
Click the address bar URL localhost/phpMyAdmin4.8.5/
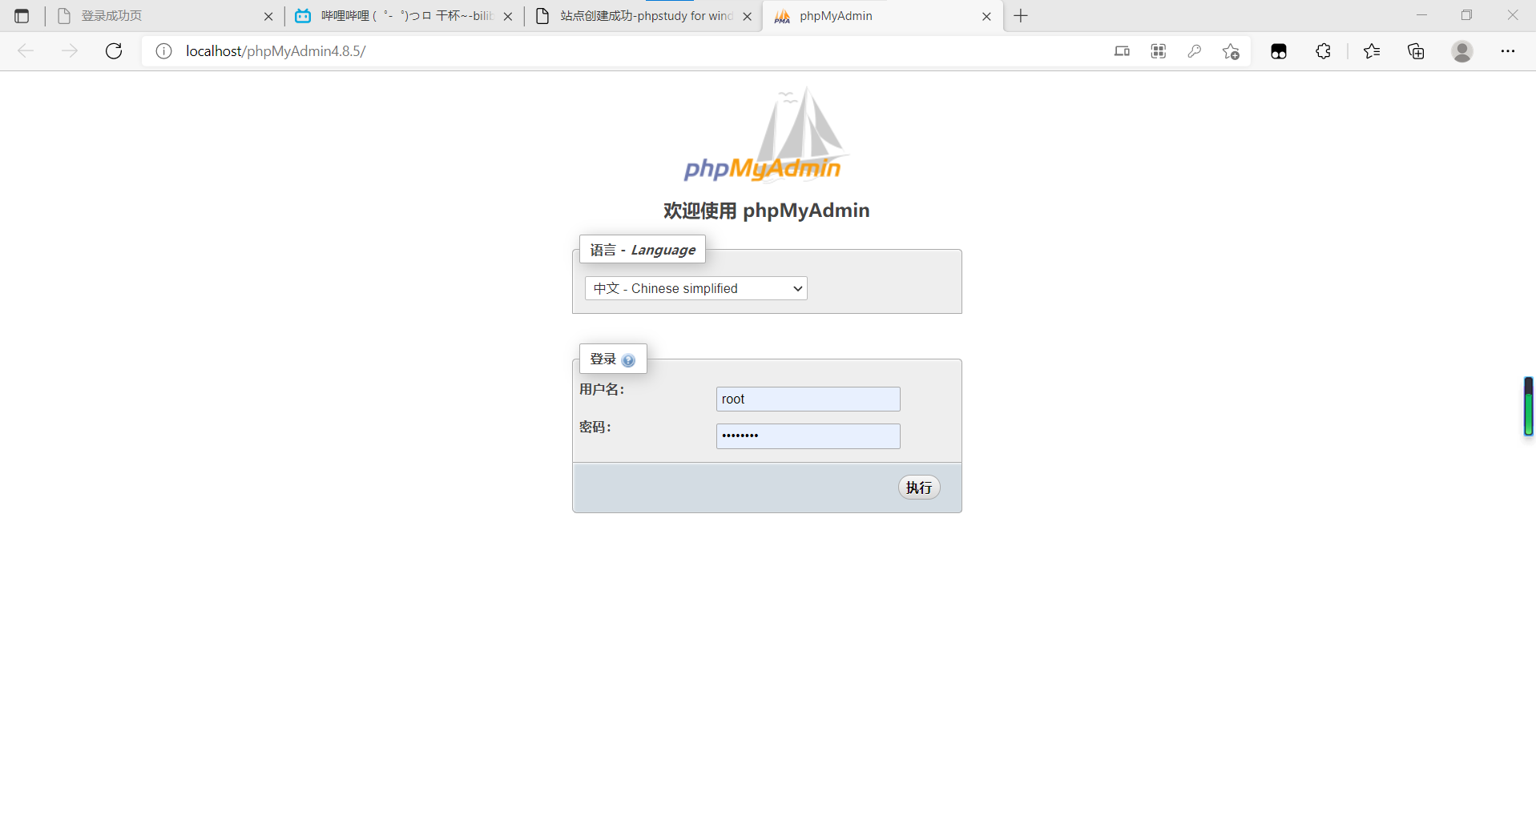point(276,51)
